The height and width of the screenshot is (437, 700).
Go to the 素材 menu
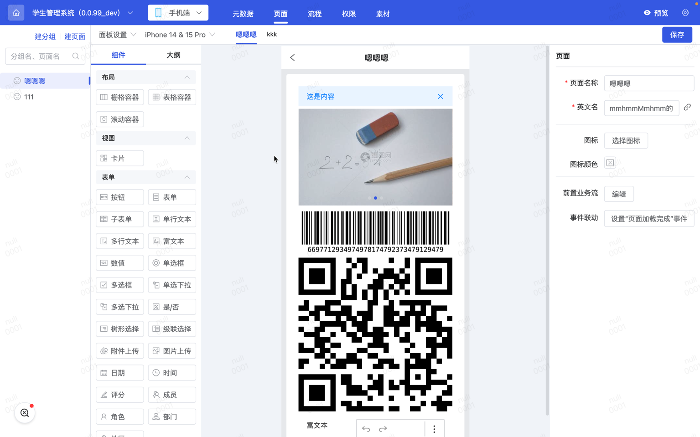(x=383, y=14)
